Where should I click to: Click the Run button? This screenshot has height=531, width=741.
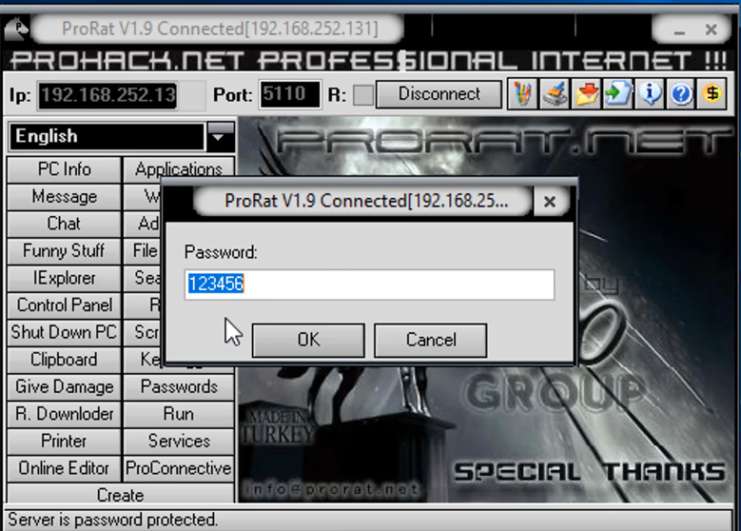coord(179,414)
